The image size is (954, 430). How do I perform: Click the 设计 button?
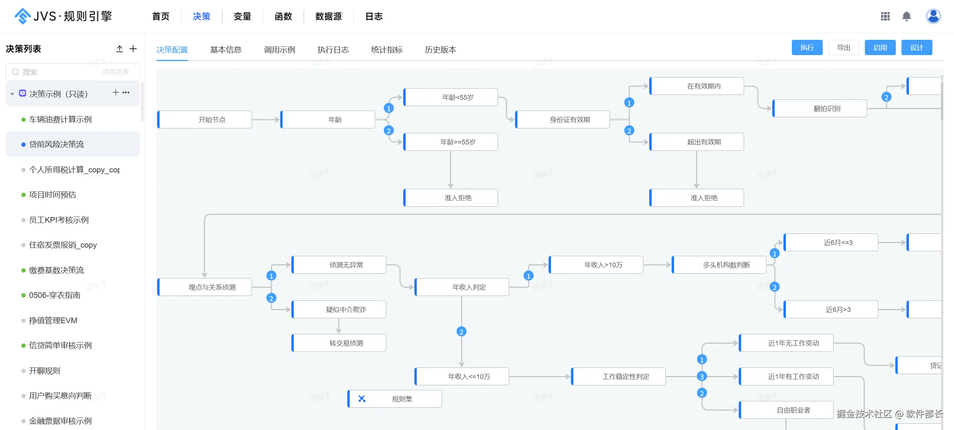[916, 48]
